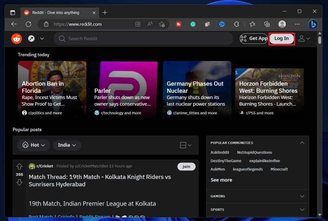Viewport: 328px width, 221px height.
Task: Open the browser Collections icon
Action: click(267, 24)
